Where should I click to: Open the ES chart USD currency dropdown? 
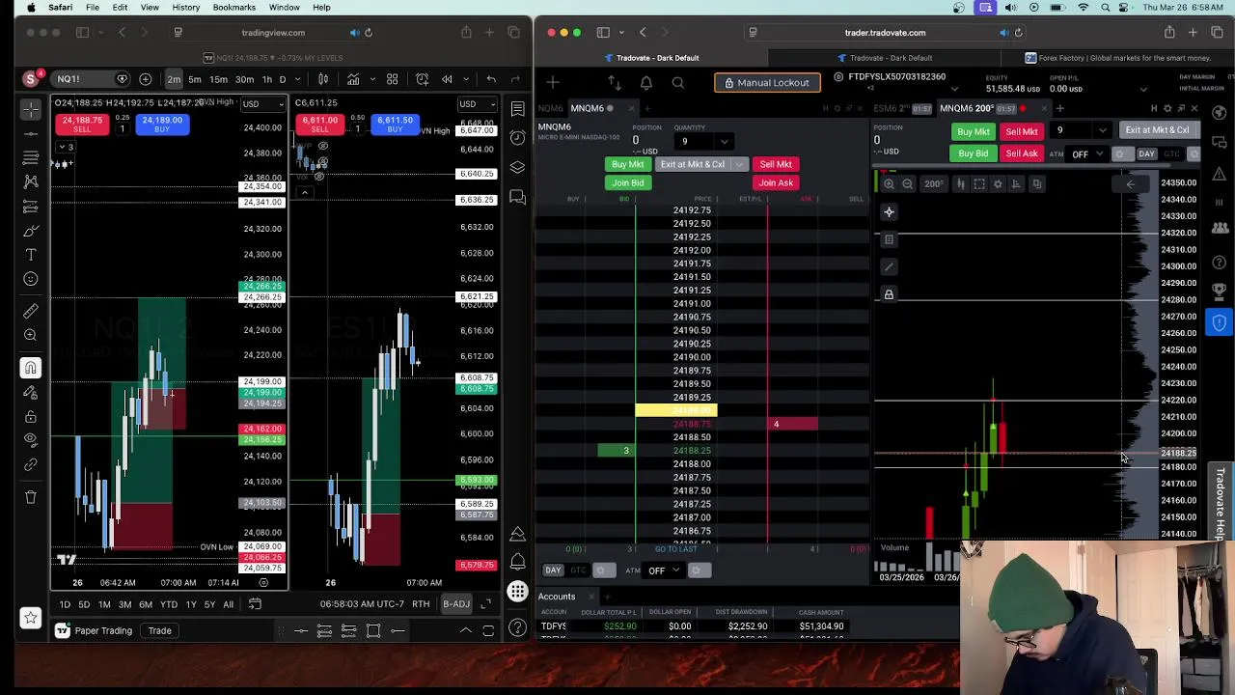pyautogui.click(x=479, y=103)
